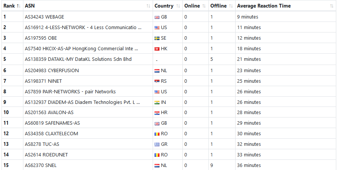Select AS8278 TUC-AS entry
This screenshot has height=170, width=337.
(42, 144)
